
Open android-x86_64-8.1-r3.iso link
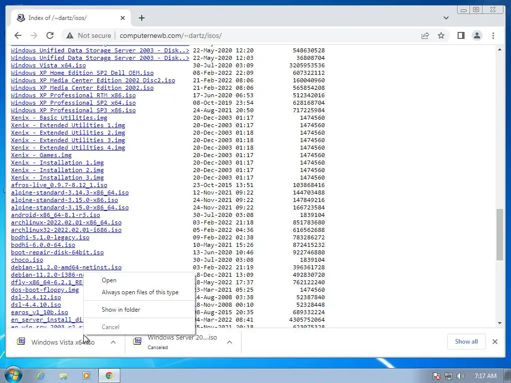[55, 215]
